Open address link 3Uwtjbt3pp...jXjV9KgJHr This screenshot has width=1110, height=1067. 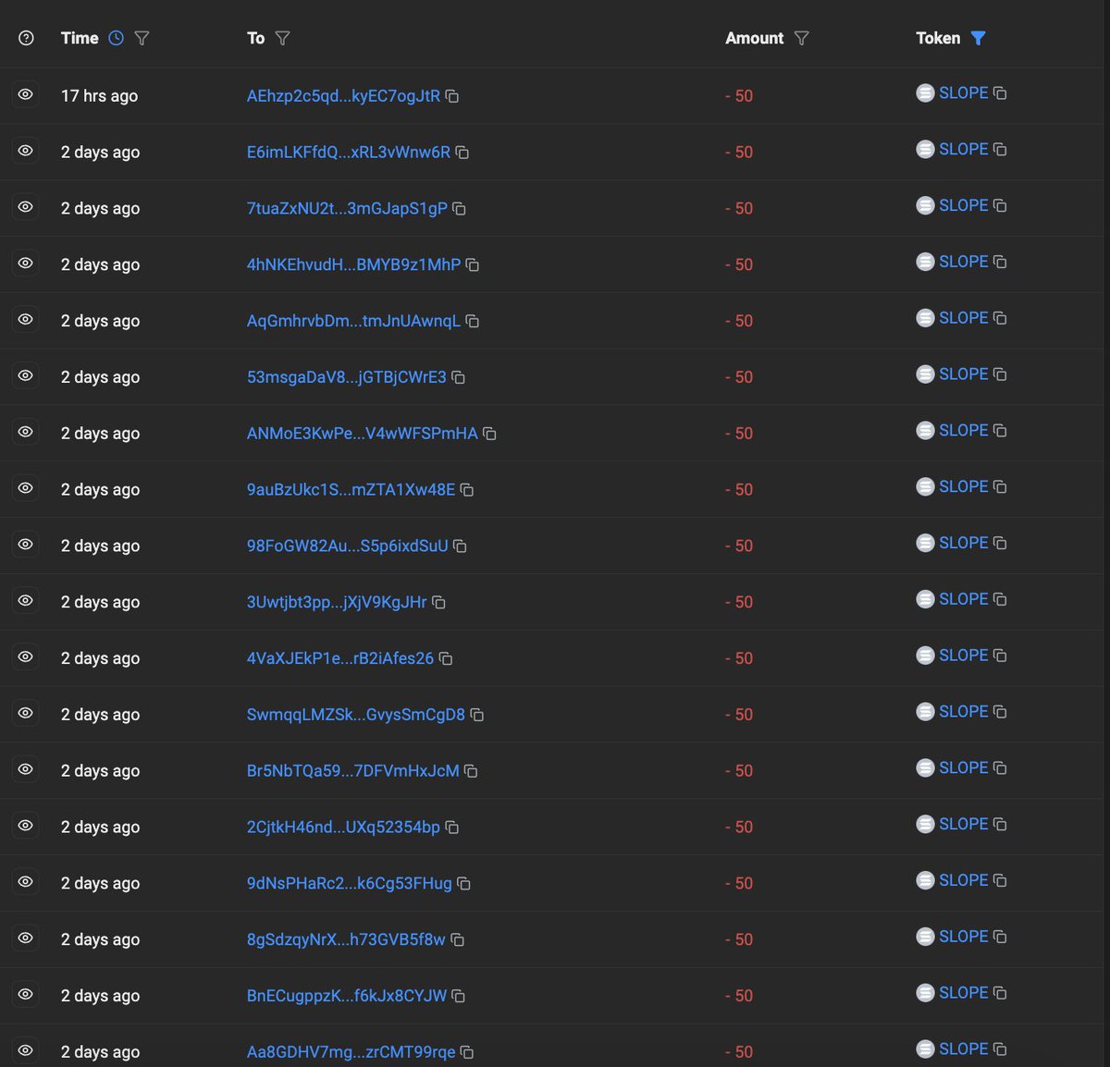point(337,603)
